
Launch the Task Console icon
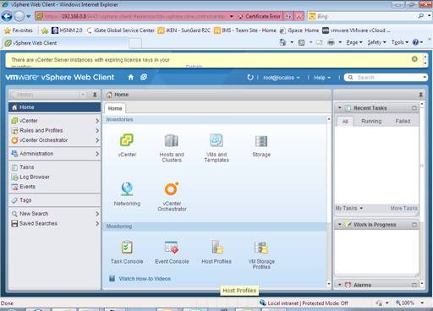click(127, 248)
